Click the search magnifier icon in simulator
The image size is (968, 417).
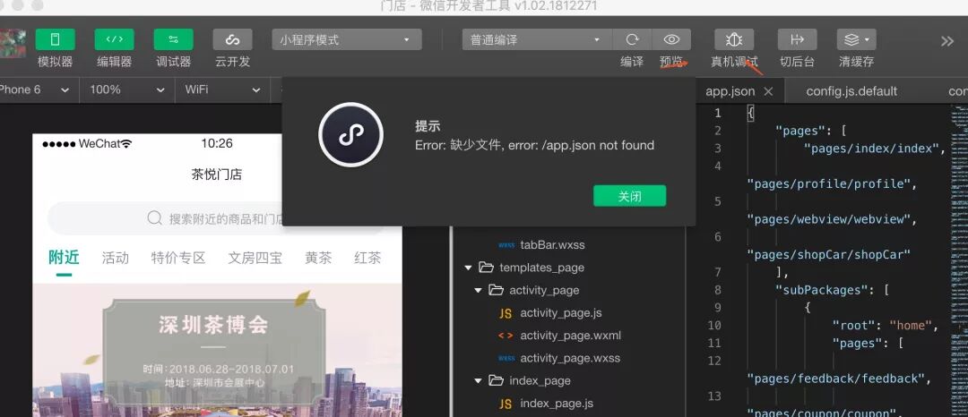[x=154, y=218]
